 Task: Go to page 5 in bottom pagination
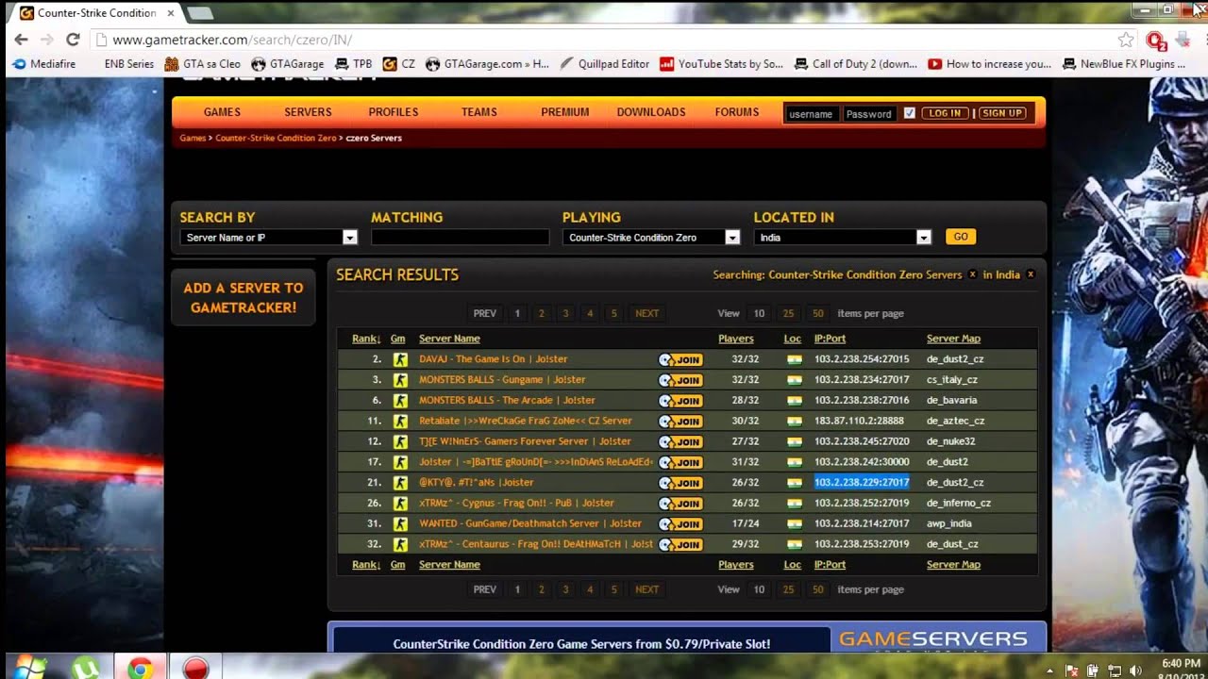point(613,589)
